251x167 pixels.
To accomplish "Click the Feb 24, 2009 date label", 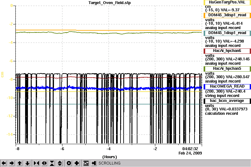I will point(190,153).
